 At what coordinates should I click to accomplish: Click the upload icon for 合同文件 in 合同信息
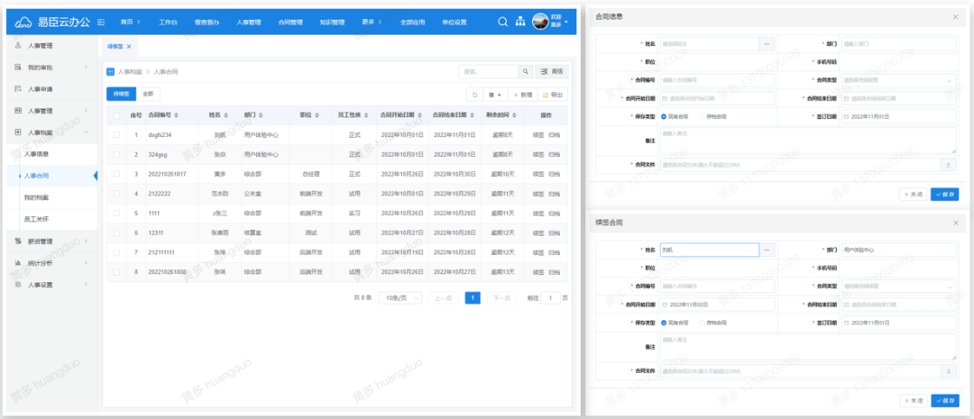[x=948, y=165]
